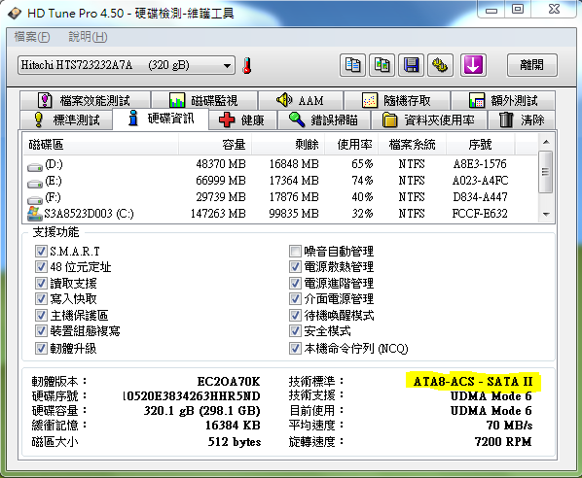Click the blue floppy disk save icon
The width and height of the screenshot is (582, 478).
click(x=411, y=65)
